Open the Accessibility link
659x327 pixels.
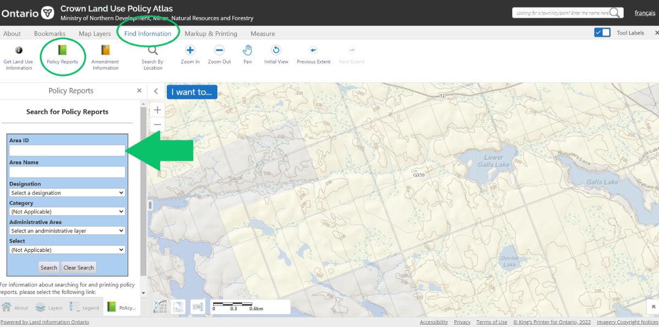tap(434, 322)
